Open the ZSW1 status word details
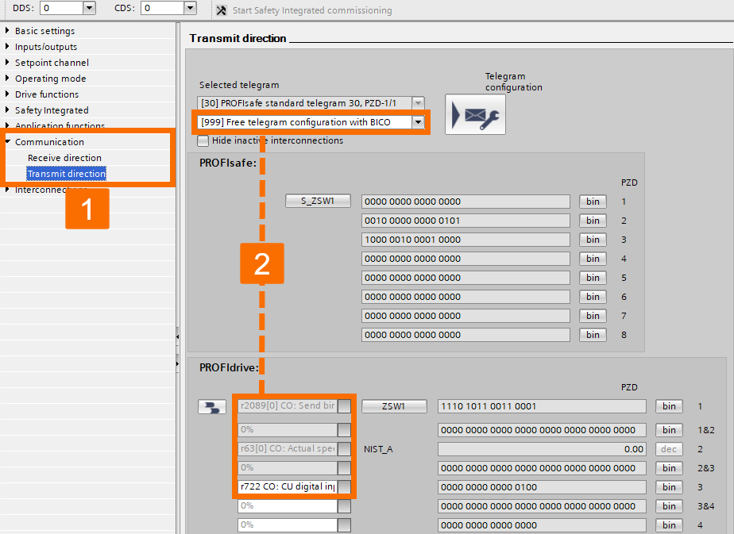The image size is (734, 534). click(393, 405)
